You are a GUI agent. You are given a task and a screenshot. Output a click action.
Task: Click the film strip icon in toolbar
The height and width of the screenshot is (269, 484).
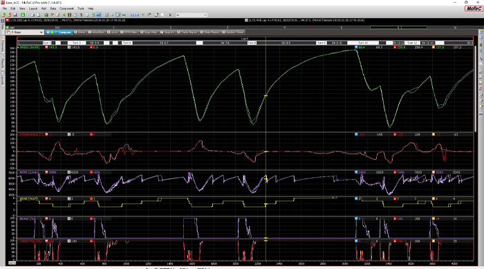point(69,15)
